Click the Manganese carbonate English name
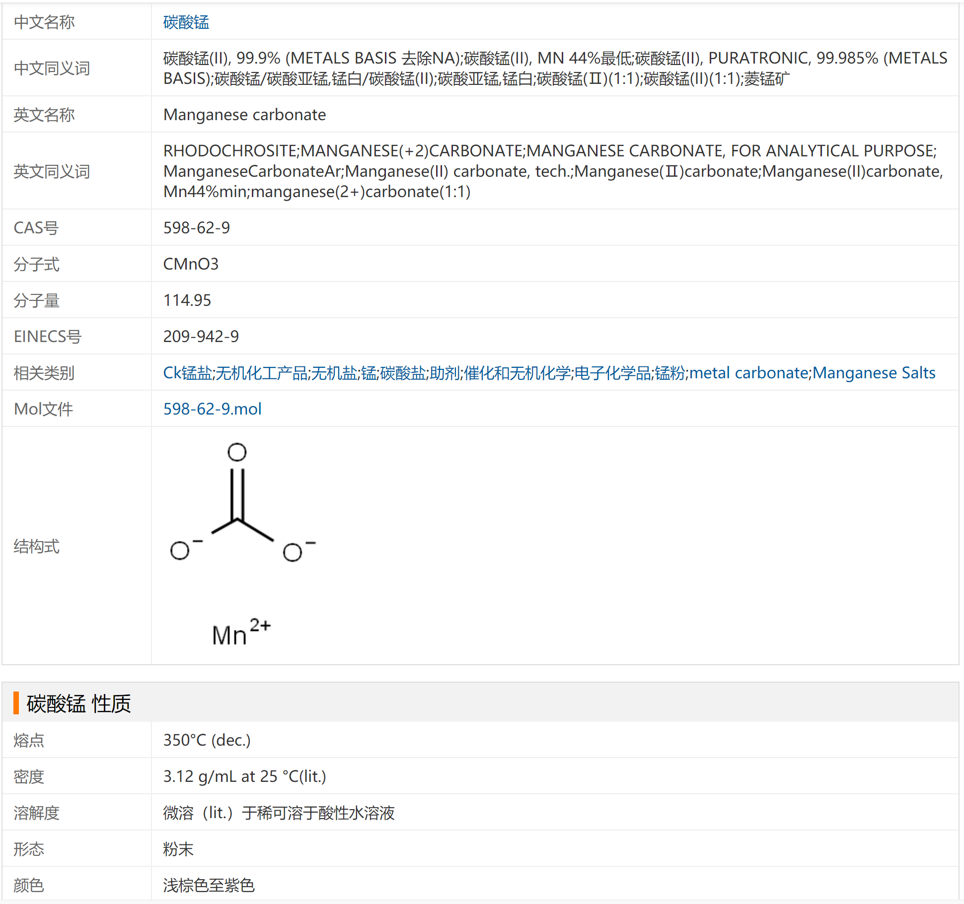Viewport: 964px width, 904px height. pos(244,115)
